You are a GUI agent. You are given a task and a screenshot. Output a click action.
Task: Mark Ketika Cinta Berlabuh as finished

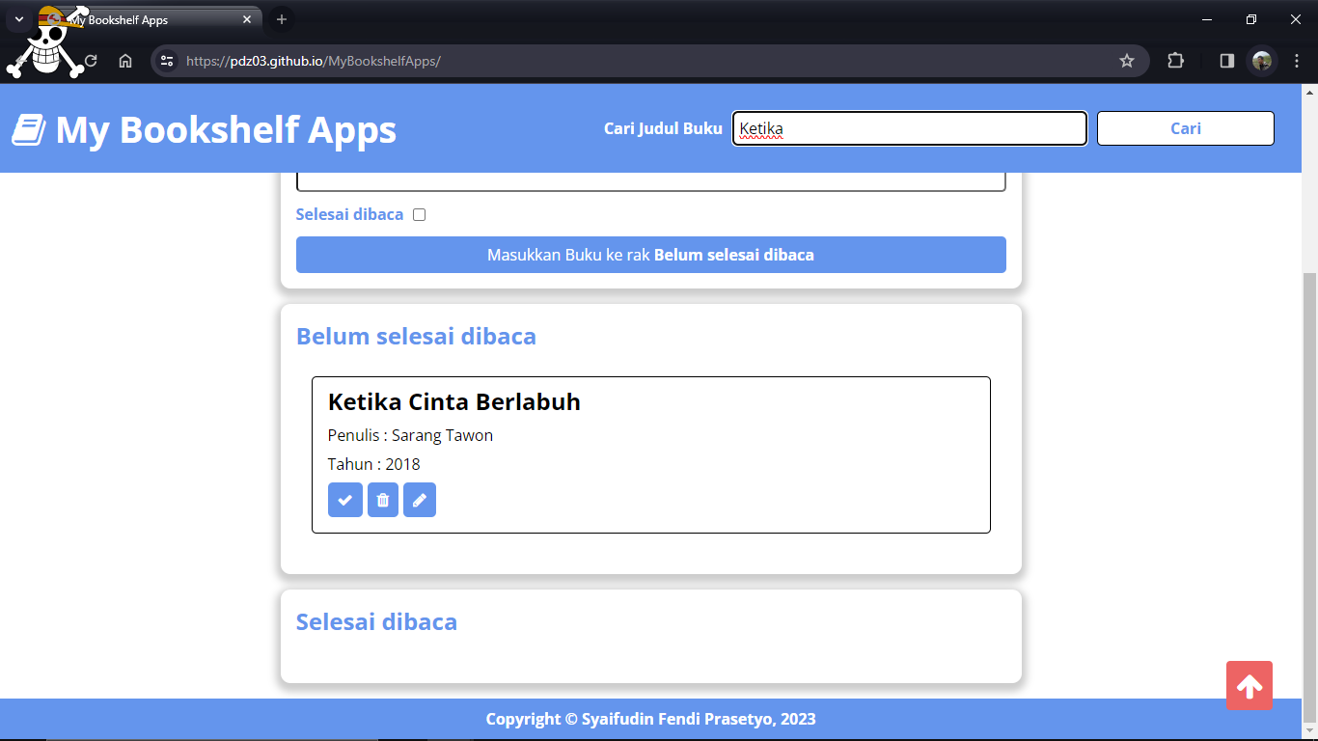(345, 500)
